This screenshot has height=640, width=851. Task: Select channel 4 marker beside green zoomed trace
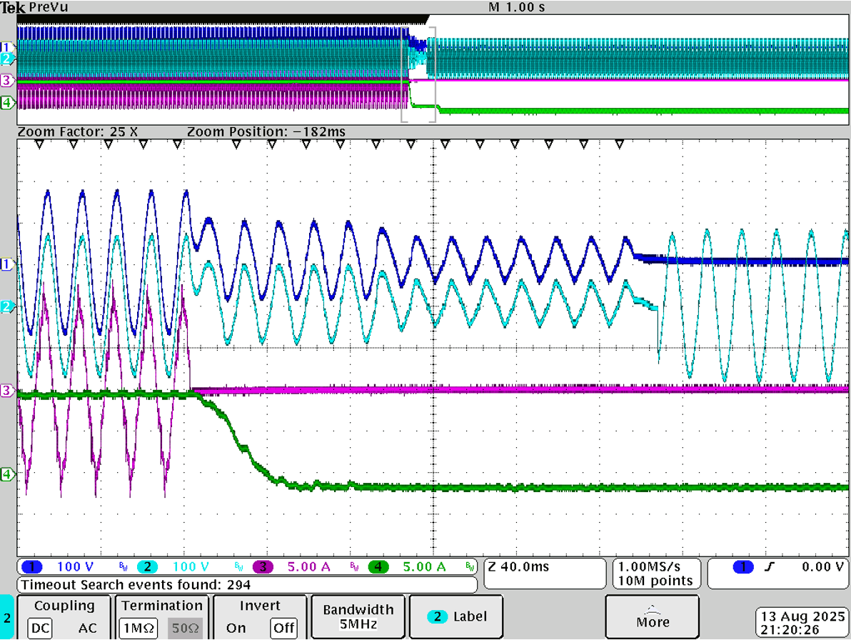pos(8,474)
